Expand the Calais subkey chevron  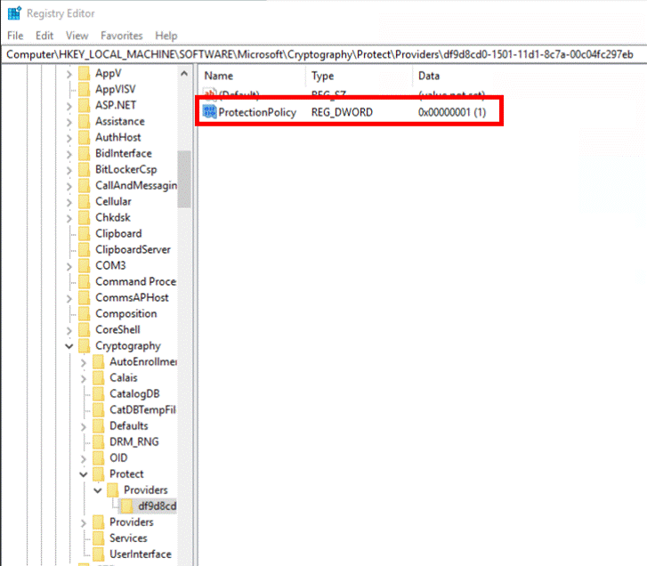click(84, 378)
